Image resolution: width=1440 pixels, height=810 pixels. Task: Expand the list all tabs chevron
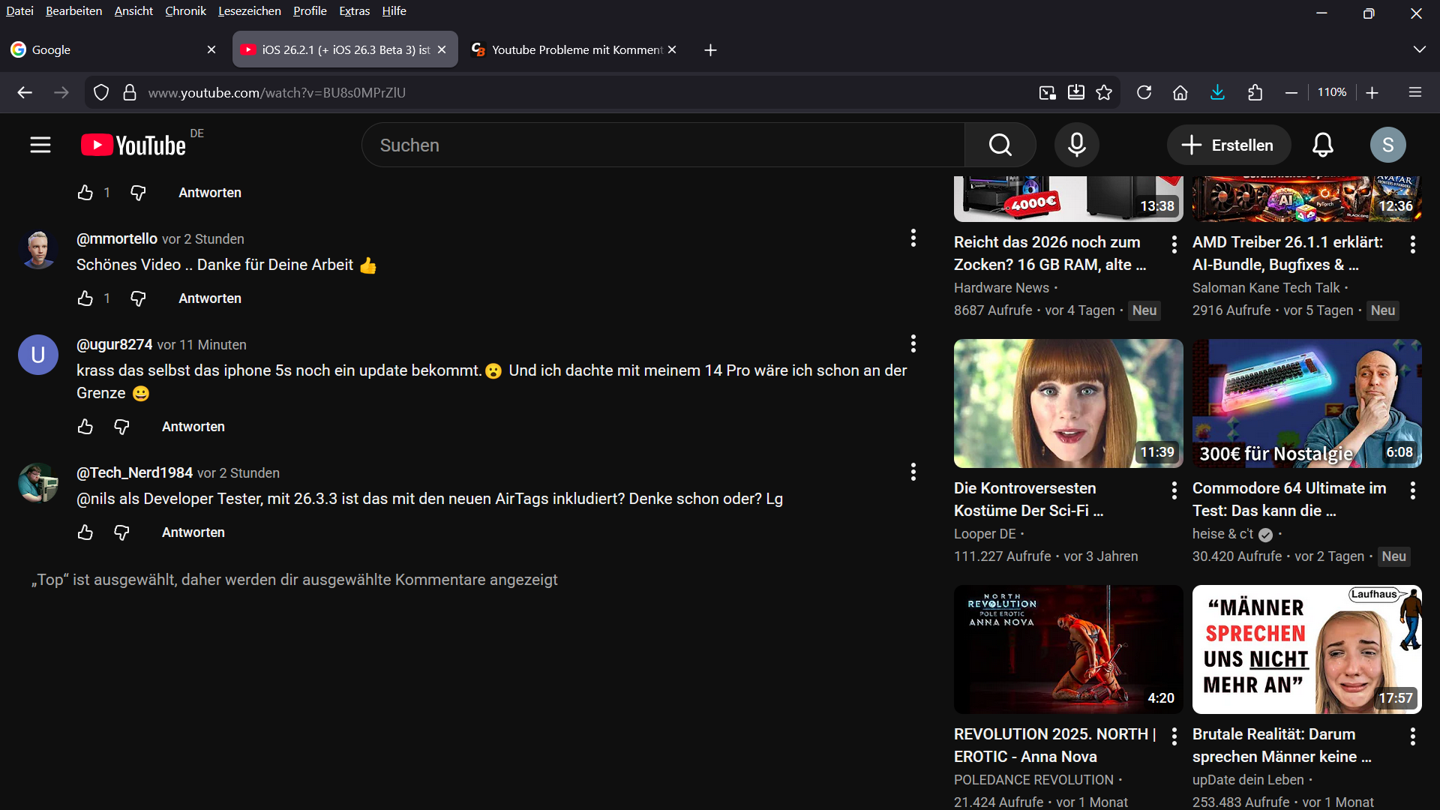tap(1419, 49)
